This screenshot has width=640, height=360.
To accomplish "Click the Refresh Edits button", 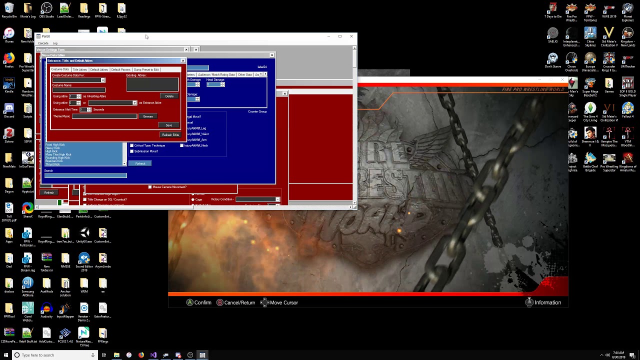I will pos(170,135).
